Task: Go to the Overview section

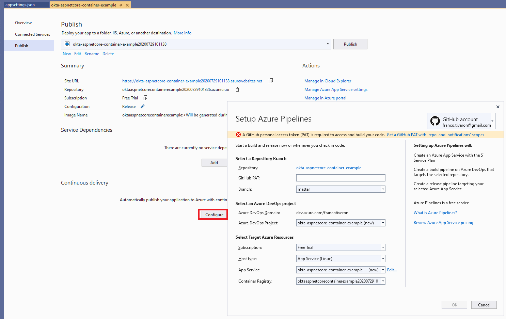Action: pyautogui.click(x=23, y=23)
